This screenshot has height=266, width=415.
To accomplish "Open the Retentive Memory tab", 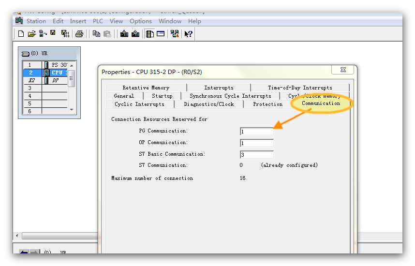I will click(146, 88).
